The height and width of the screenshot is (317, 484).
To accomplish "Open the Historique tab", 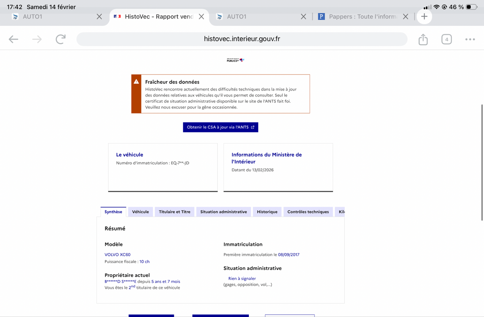I will 267,212.
